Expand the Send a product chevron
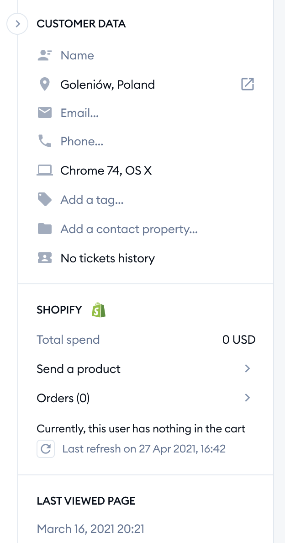Image resolution: width=285 pixels, height=543 pixels. tap(247, 369)
